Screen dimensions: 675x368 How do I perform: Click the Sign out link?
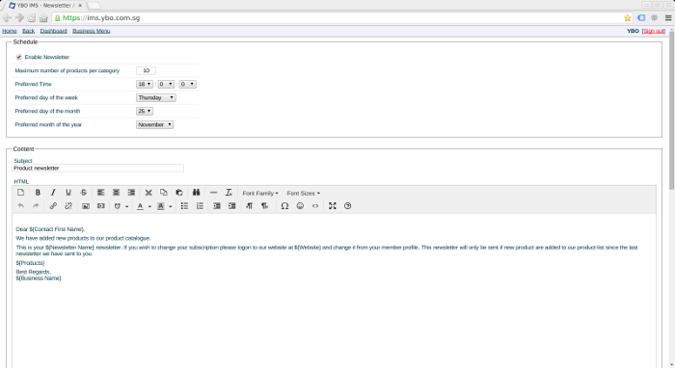tap(654, 31)
